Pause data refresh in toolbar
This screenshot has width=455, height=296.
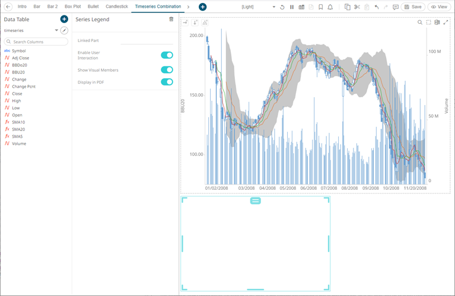point(292,7)
